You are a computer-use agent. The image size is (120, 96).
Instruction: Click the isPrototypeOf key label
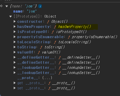coord(32,32)
